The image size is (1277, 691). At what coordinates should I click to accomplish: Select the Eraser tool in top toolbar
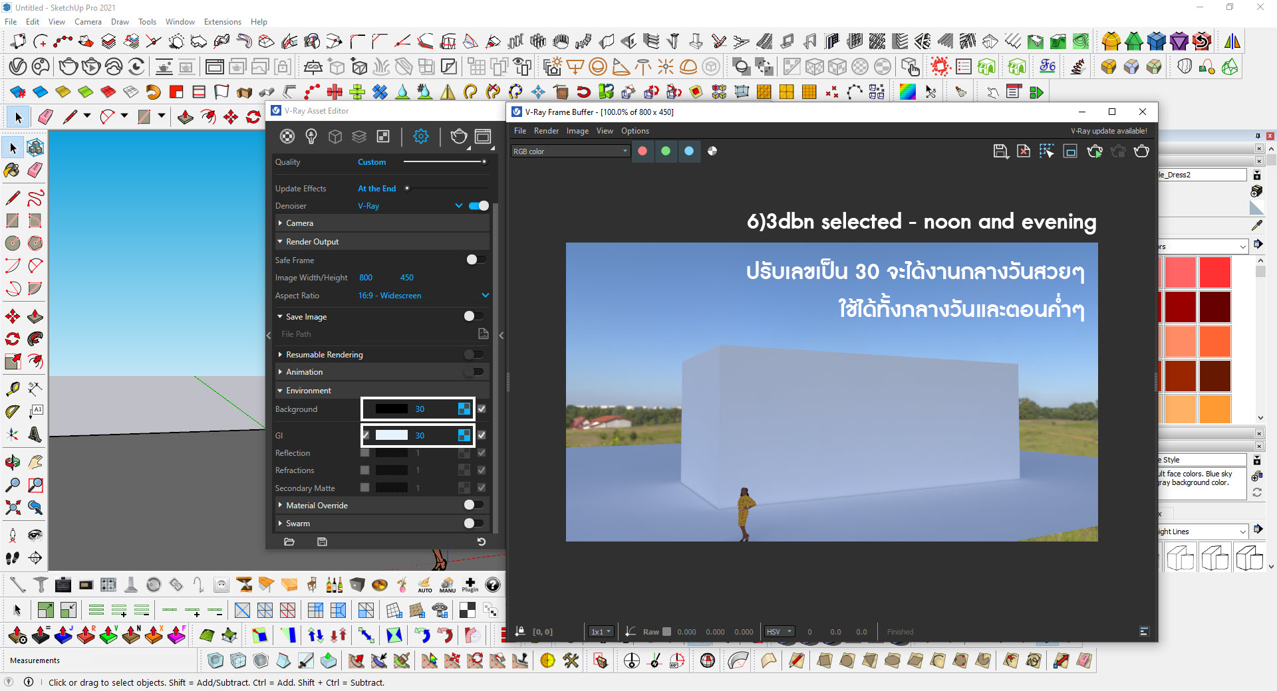pyautogui.click(x=45, y=118)
